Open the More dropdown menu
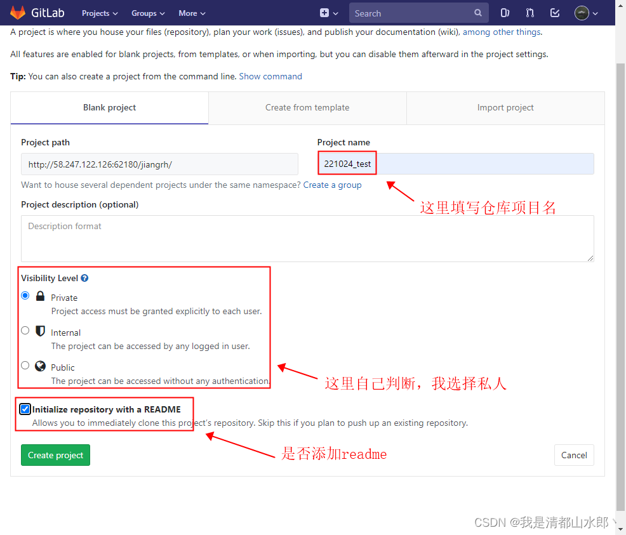626x535 pixels. pos(191,13)
